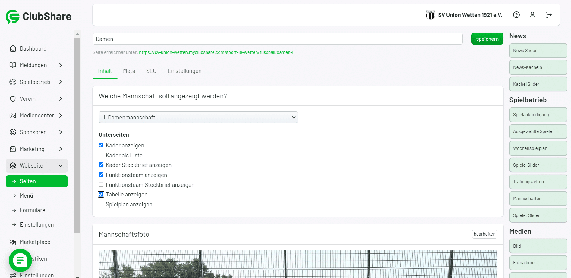Open Seiten in the sidebar
The height and width of the screenshot is (278, 571).
point(37,181)
